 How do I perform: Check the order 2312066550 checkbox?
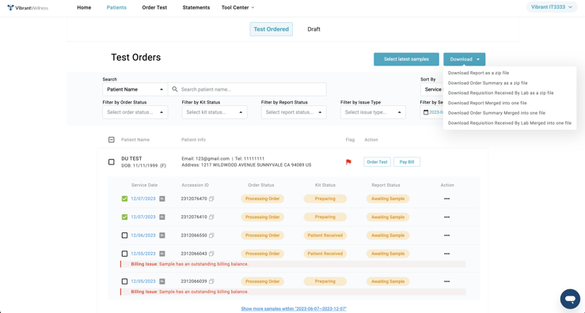point(124,236)
